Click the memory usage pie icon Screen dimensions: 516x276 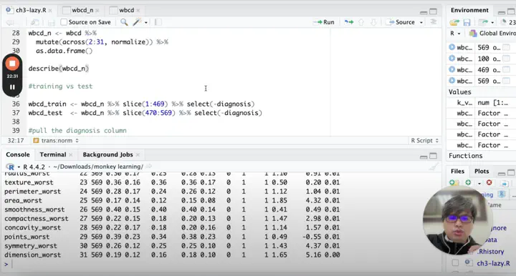click(503, 22)
